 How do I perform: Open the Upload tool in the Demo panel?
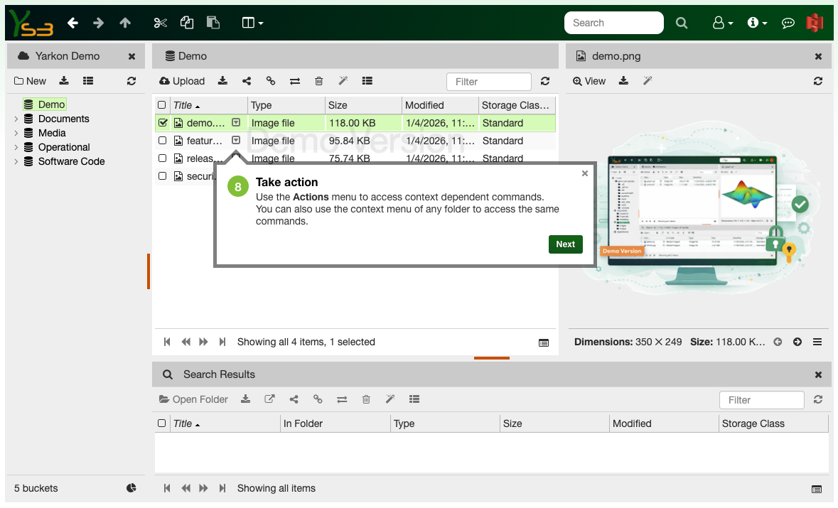(181, 81)
